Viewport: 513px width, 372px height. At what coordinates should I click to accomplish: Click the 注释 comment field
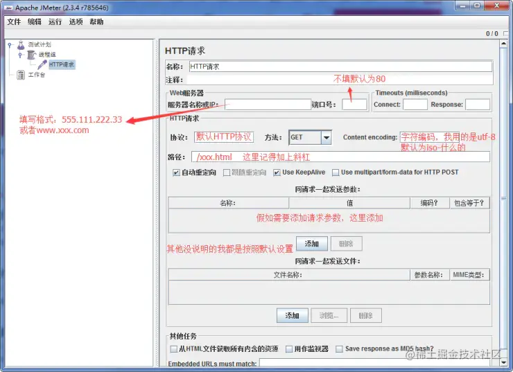point(340,80)
